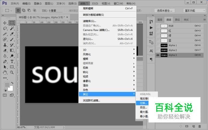
Task: Select the Horizontal Type tool
Action: (12, 62)
